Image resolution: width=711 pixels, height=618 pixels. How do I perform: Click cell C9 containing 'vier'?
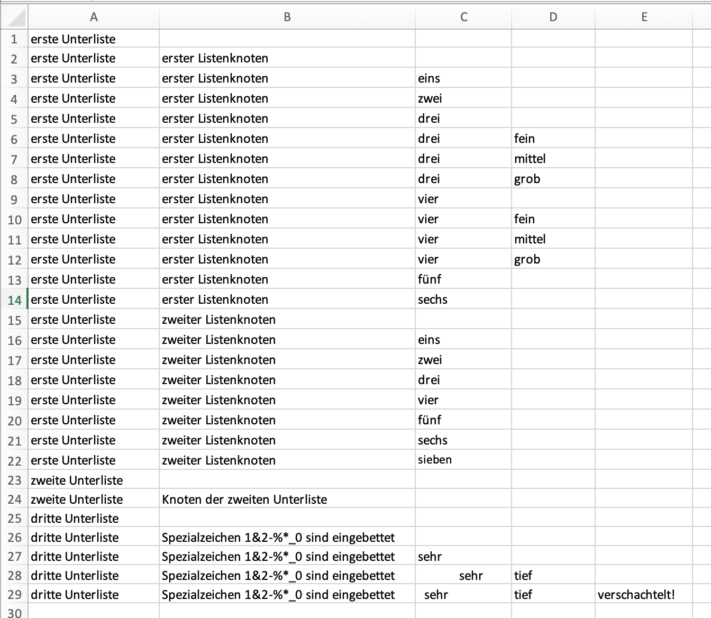coord(463,198)
